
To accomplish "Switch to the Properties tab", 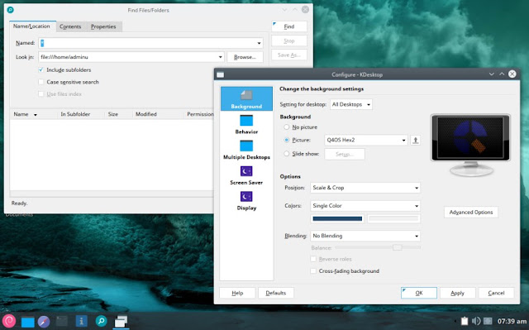I will [x=103, y=26].
